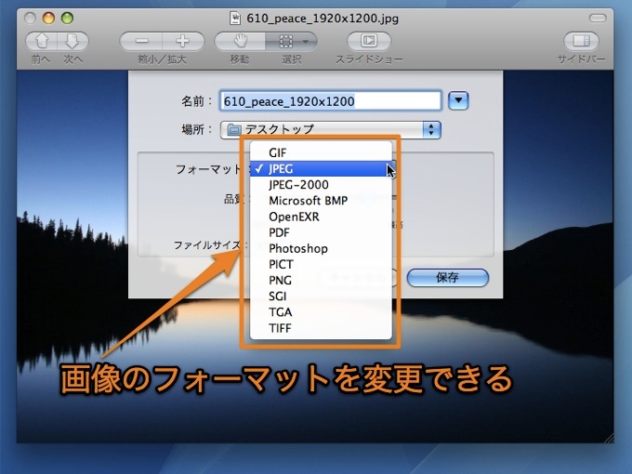
Task: Choose OpenEXR format
Action: [x=321, y=217]
